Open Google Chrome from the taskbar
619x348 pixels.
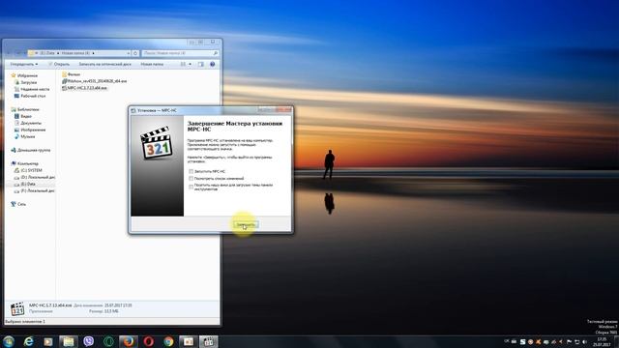pos(168,341)
